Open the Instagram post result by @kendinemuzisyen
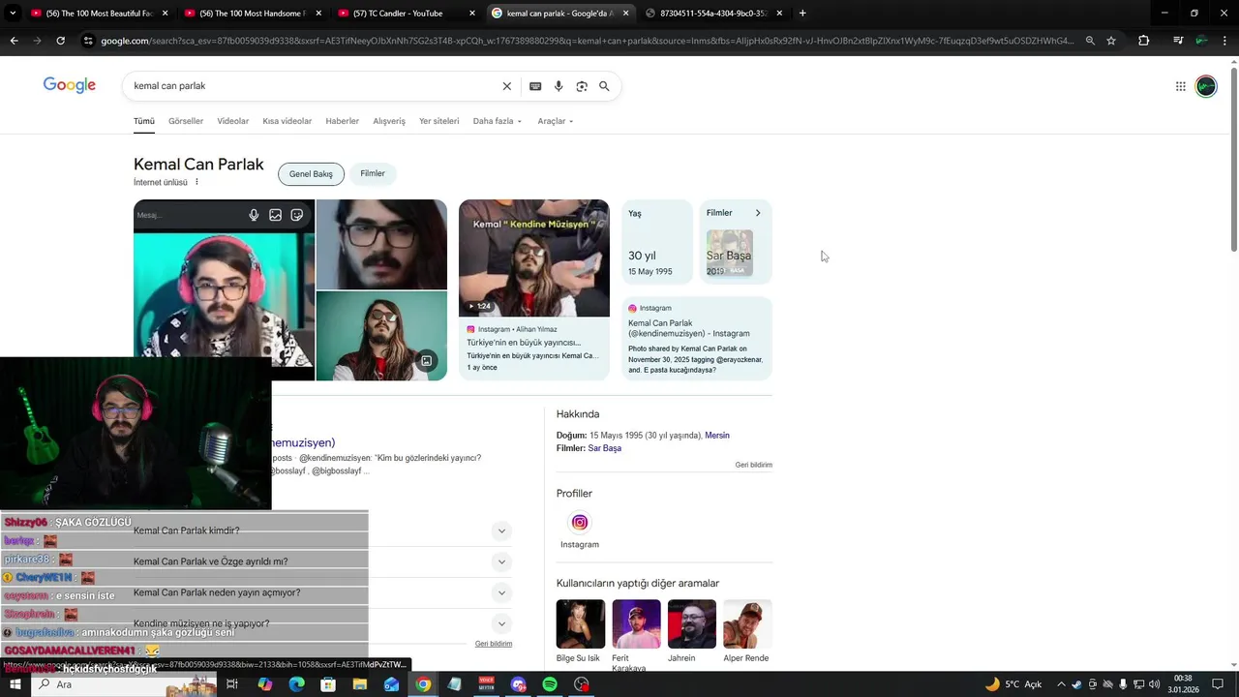 point(696,339)
